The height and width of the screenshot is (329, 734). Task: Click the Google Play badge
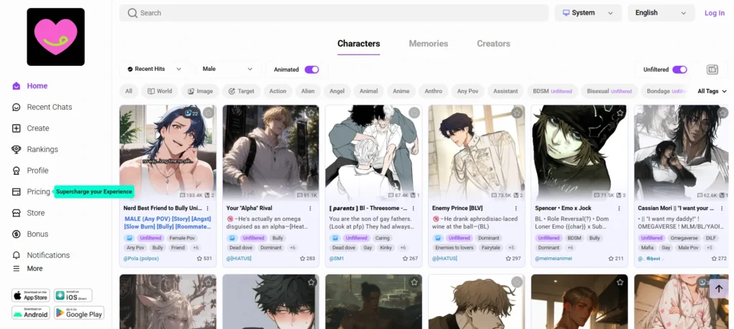click(x=79, y=313)
